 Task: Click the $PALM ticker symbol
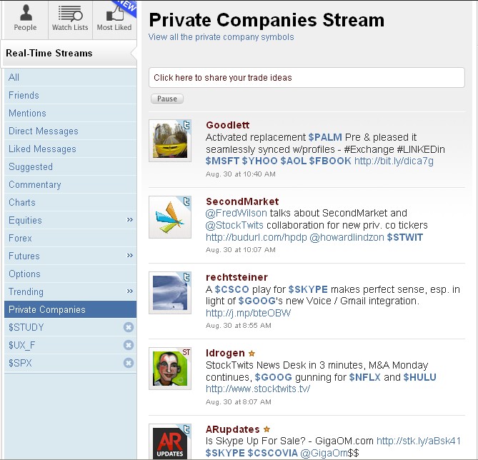pos(325,137)
